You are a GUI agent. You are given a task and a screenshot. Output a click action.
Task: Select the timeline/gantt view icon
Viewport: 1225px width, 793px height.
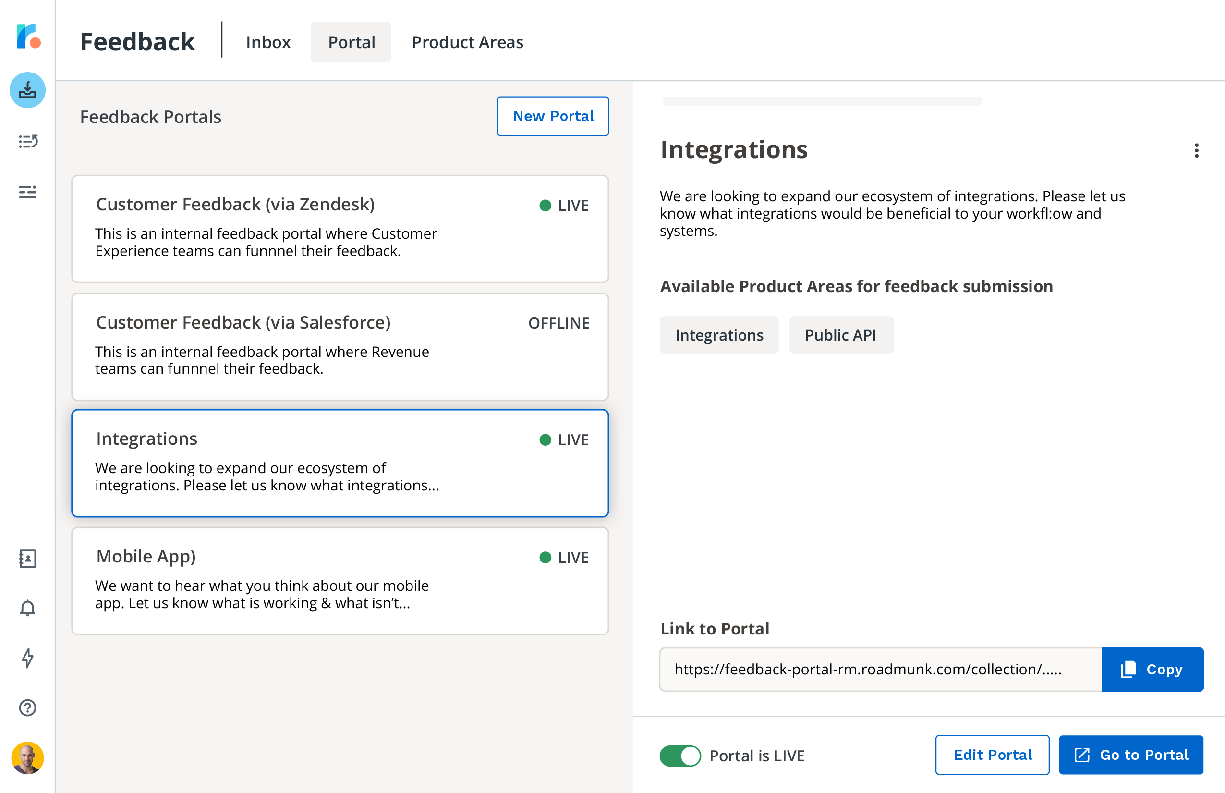(27, 190)
